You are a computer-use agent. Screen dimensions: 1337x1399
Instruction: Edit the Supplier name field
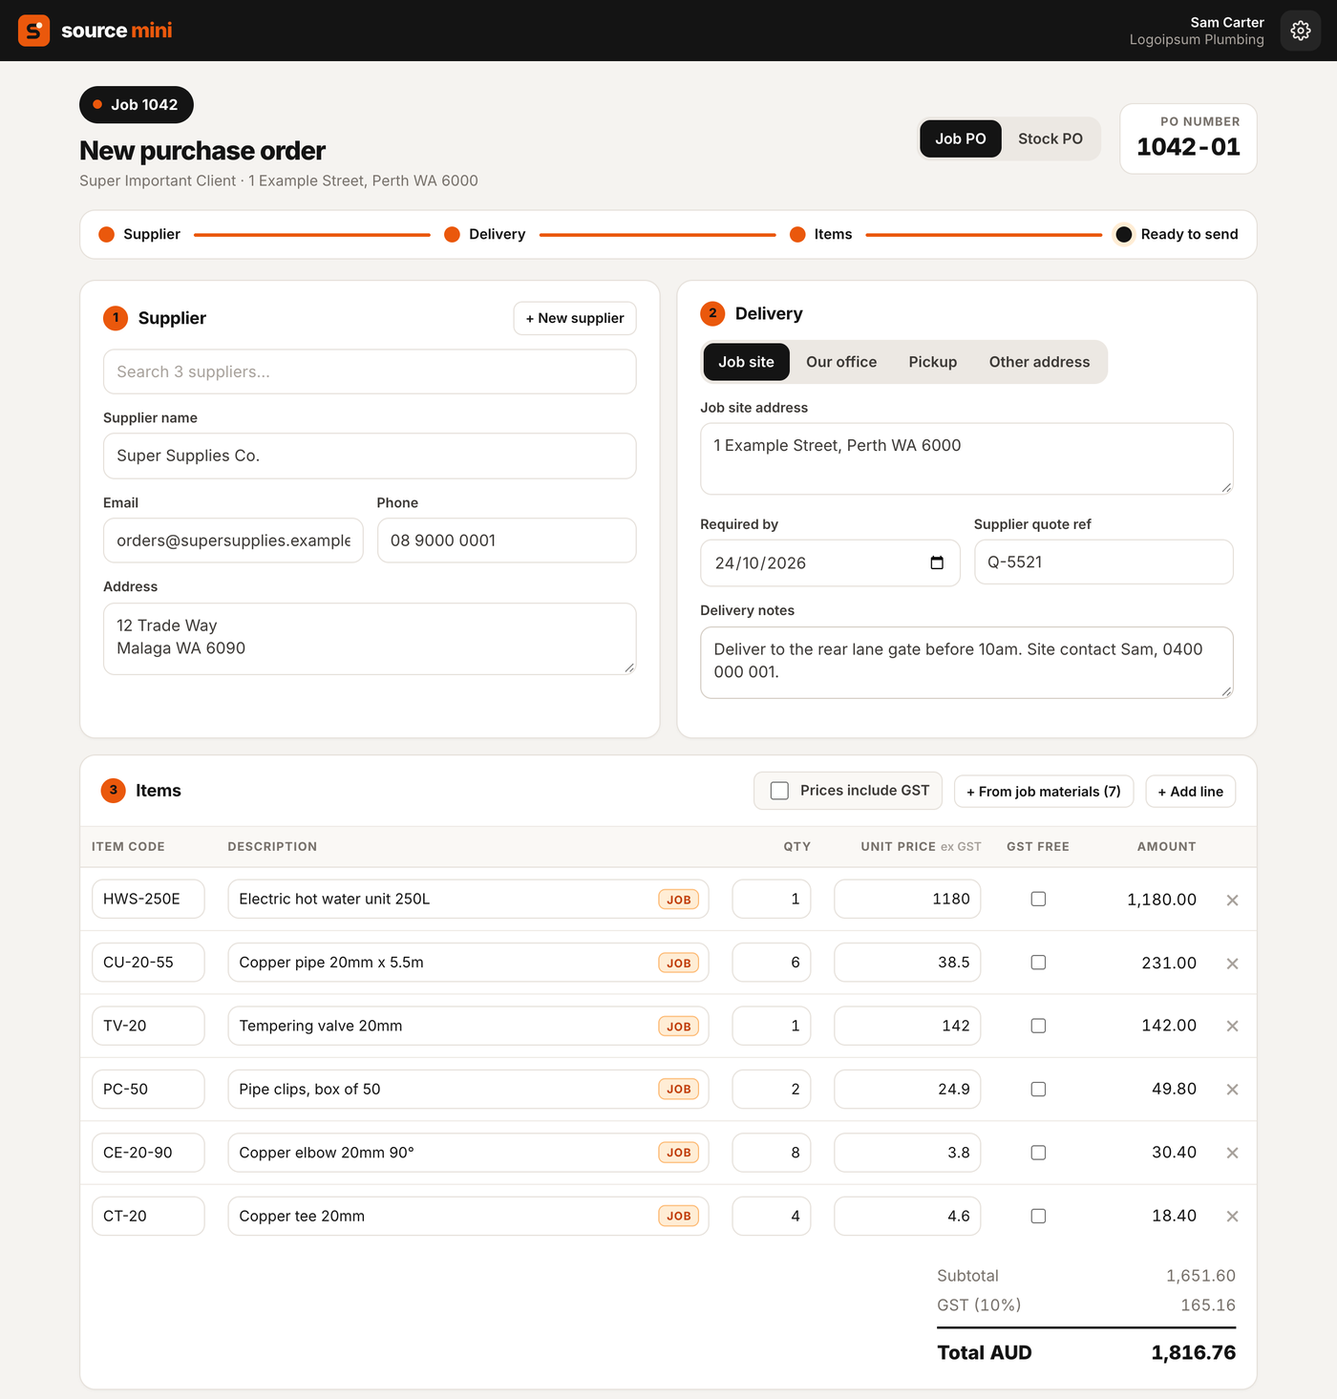[x=370, y=456]
